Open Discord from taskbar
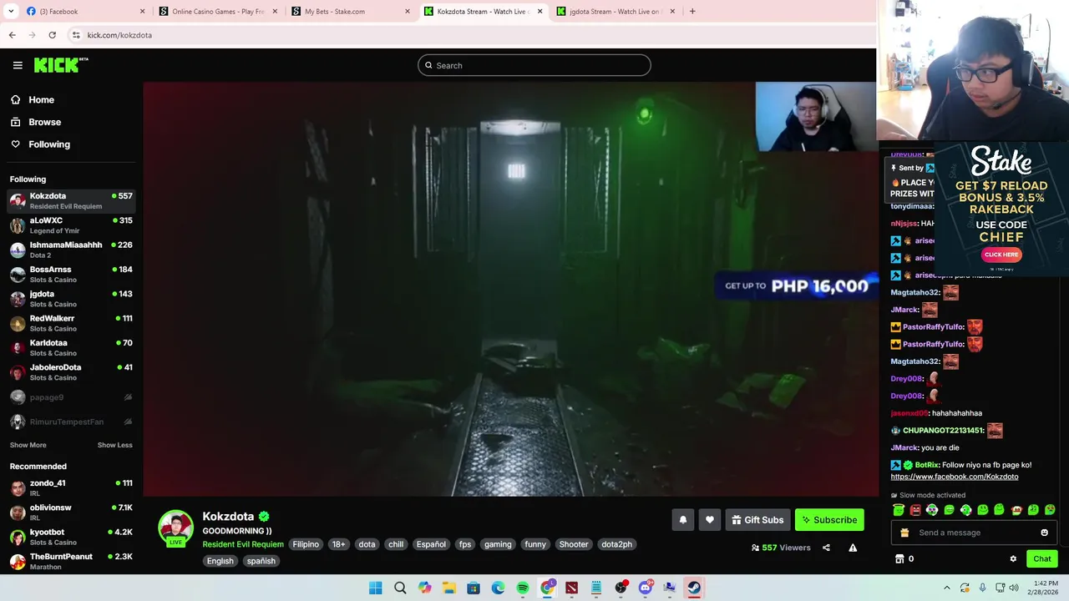The height and width of the screenshot is (601, 1069). pyautogui.click(x=645, y=588)
